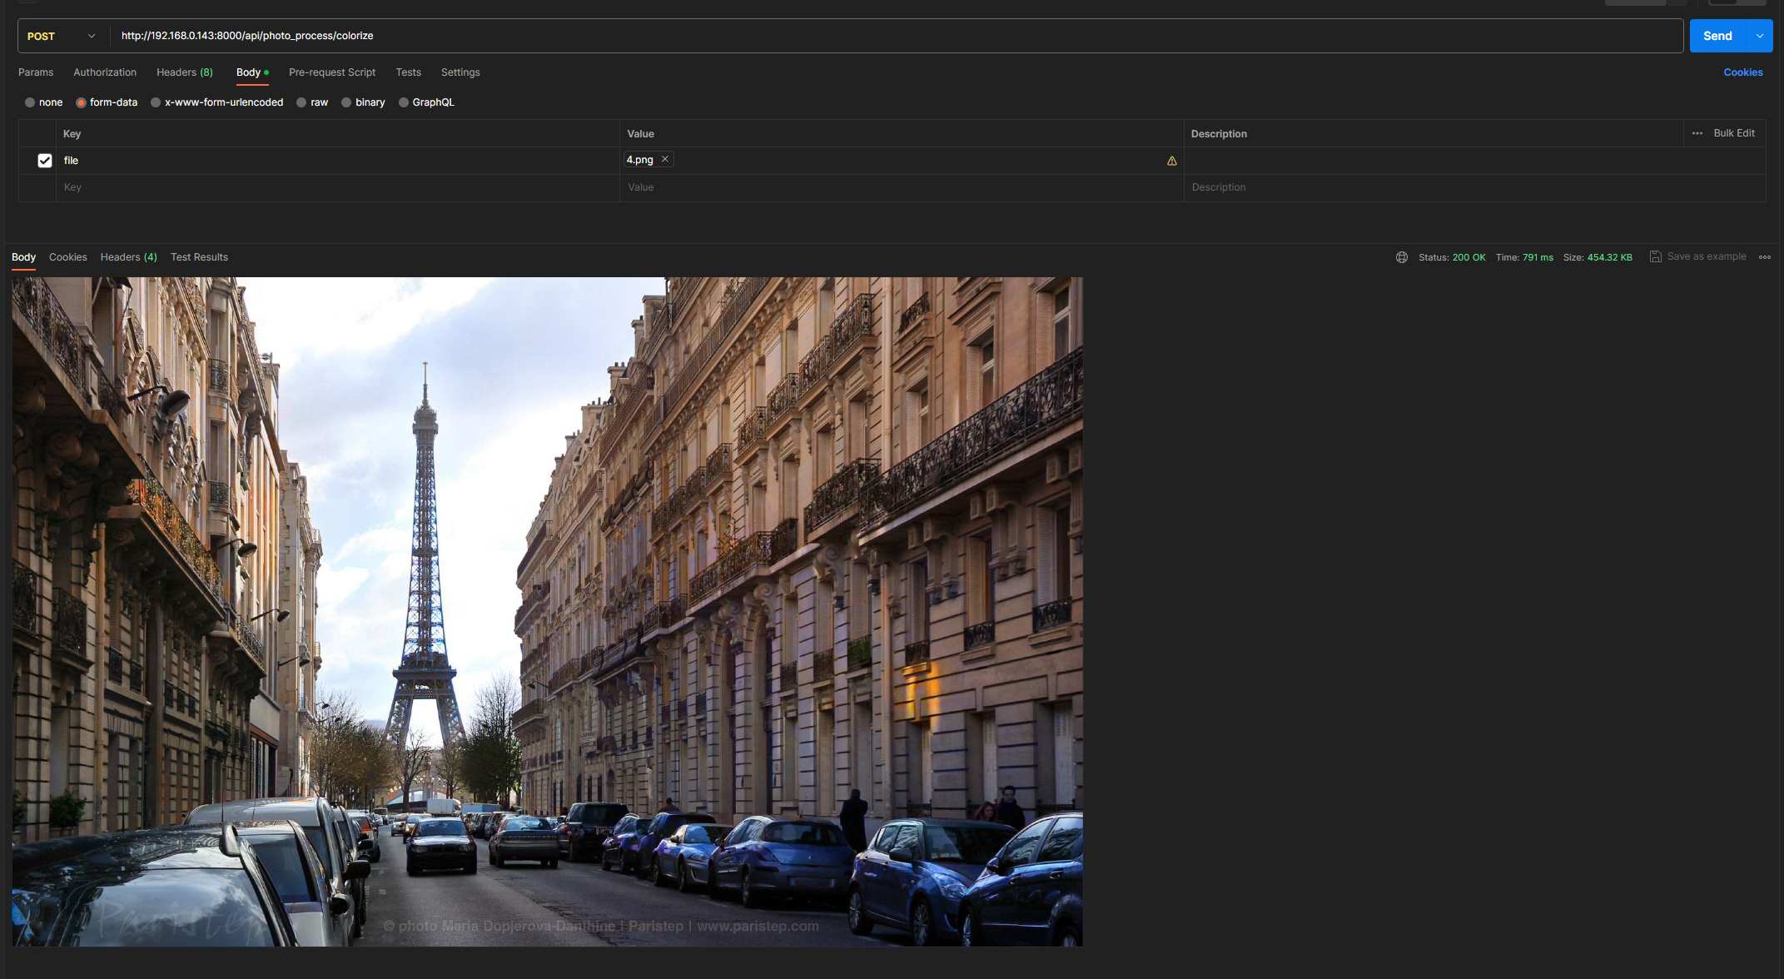
Task: Open response options three-dot menu
Action: 1765,257
